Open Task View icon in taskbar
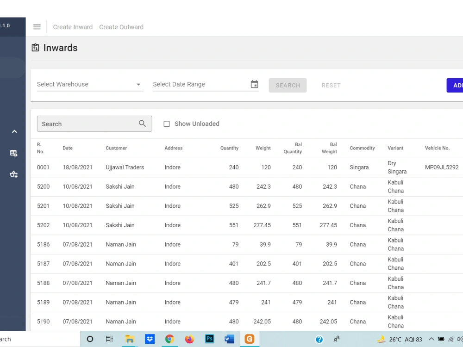 point(109,339)
